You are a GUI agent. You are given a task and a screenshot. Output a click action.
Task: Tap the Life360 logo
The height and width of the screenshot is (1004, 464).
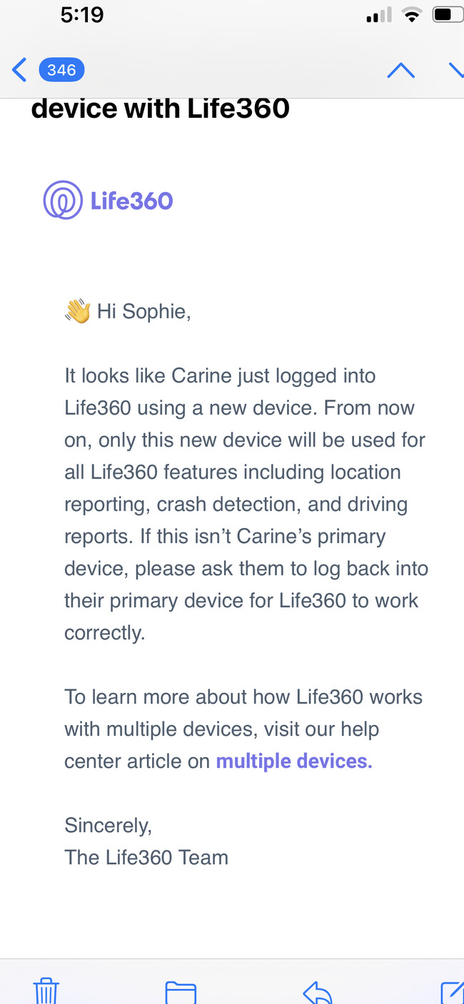pos(63,200)
